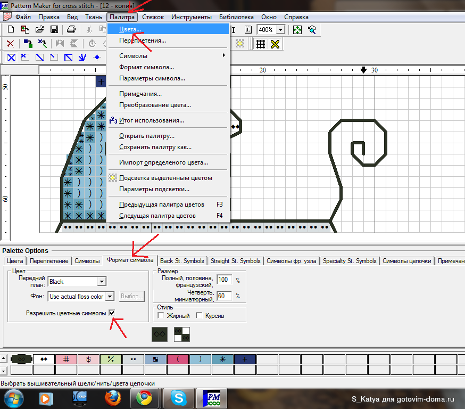Open the Файл menu
465x409 pixels.
click(x=23, y=17)
